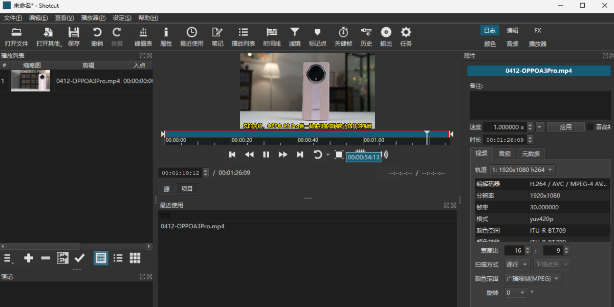Open the 颜色范围 广播限制(MPEG) dropdown
614x307 pixels.
pyautogui.click(x=533, y=279)
